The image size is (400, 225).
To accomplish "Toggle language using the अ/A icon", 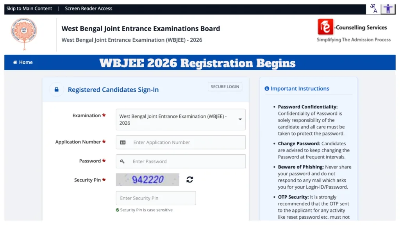I will (374, 8).
